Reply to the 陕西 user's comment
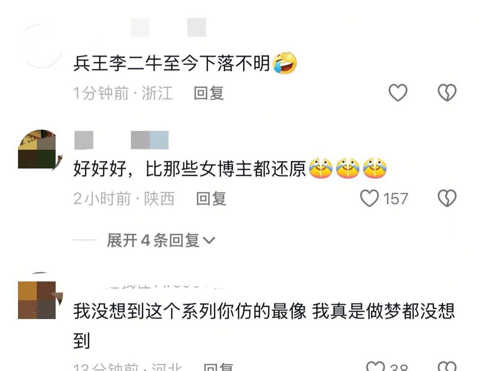This screenshot has height=371, width=477. click(211, 198)
